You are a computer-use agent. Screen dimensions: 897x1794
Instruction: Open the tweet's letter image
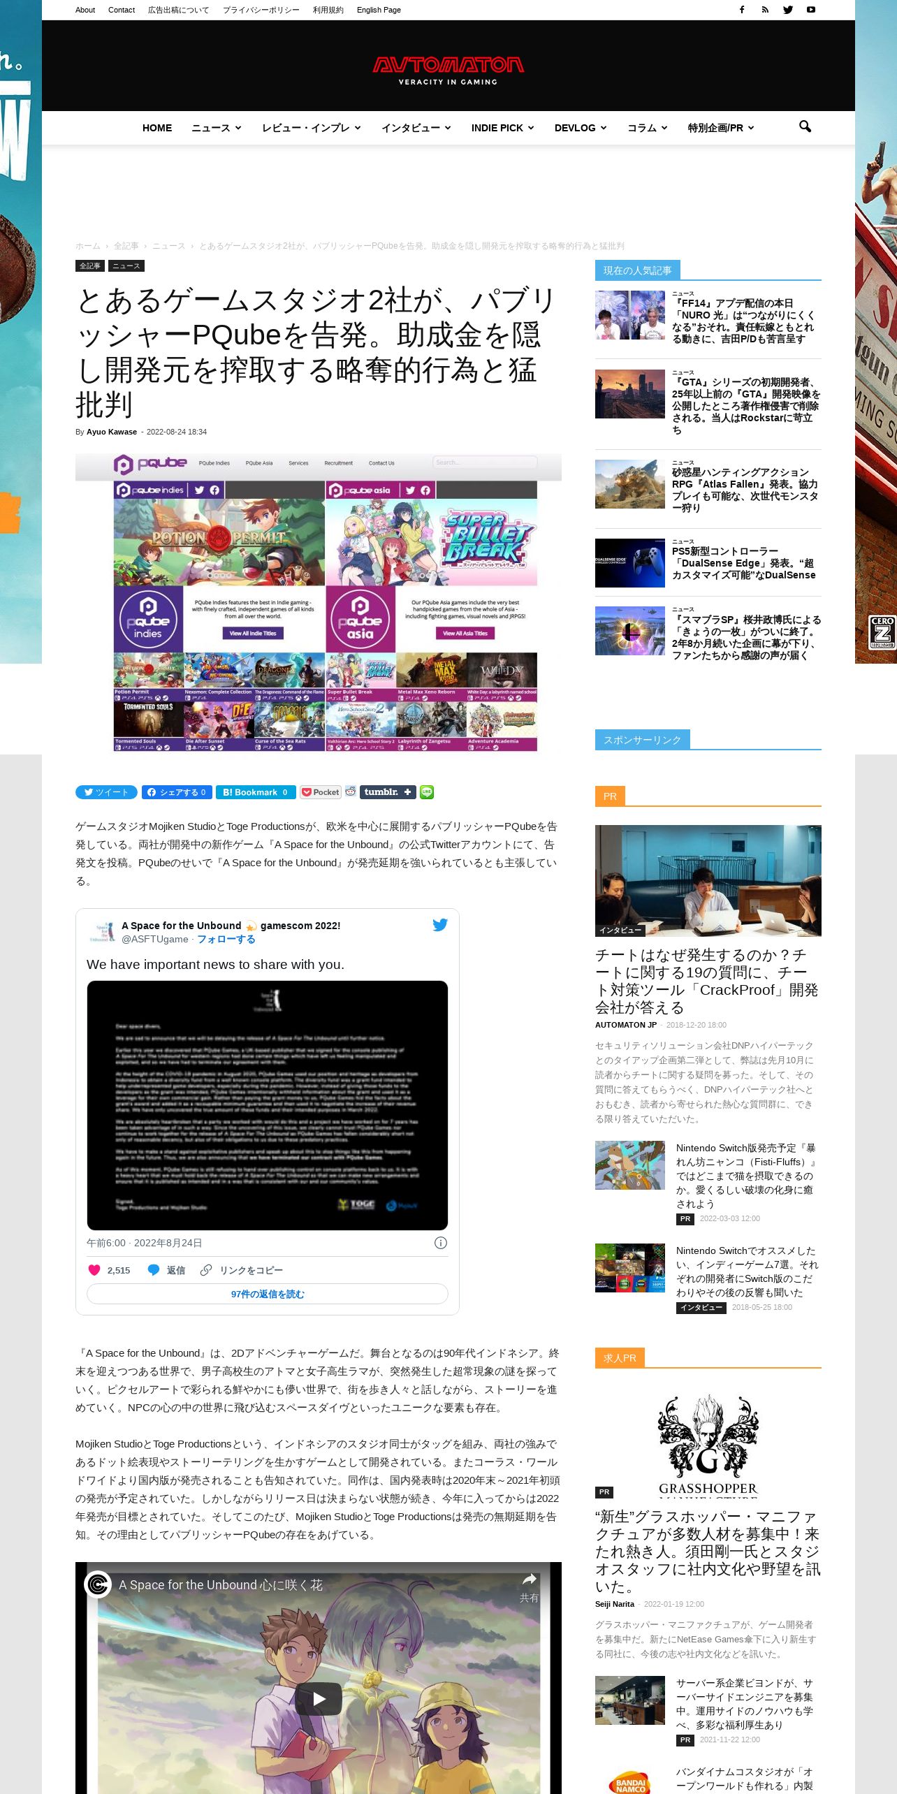pos(268,1105)
